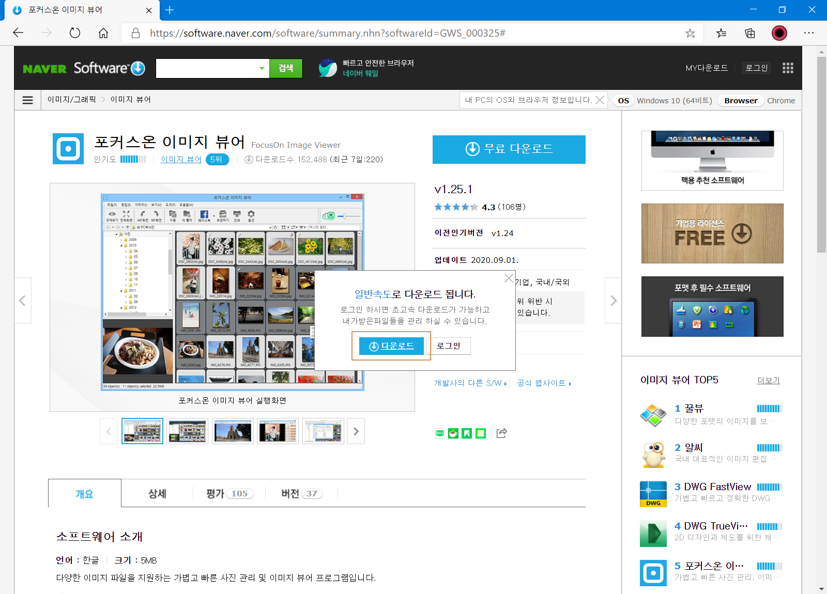Add this page to favorites
The width and height of the screenshot is (827, 594).
(x=690, y=33)
